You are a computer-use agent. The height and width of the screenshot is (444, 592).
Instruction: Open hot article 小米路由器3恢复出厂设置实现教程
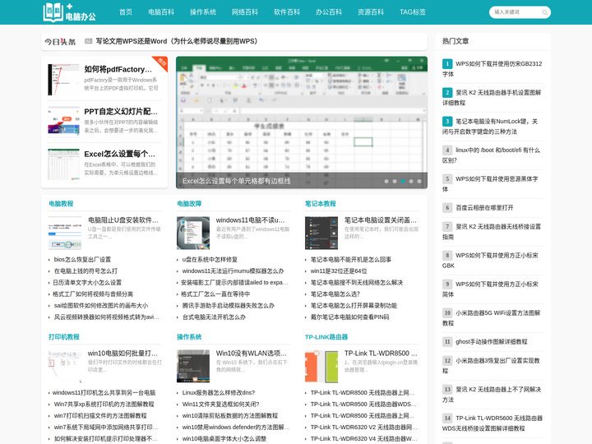point(491,365)
